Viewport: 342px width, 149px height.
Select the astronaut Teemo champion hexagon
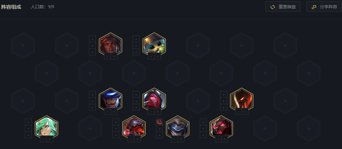[x=154, y=45]
